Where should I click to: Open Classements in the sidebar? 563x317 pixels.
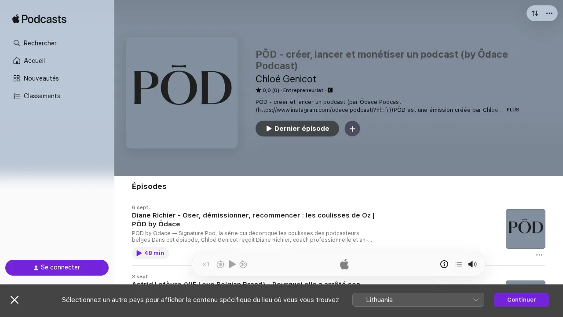click(37, 96)
